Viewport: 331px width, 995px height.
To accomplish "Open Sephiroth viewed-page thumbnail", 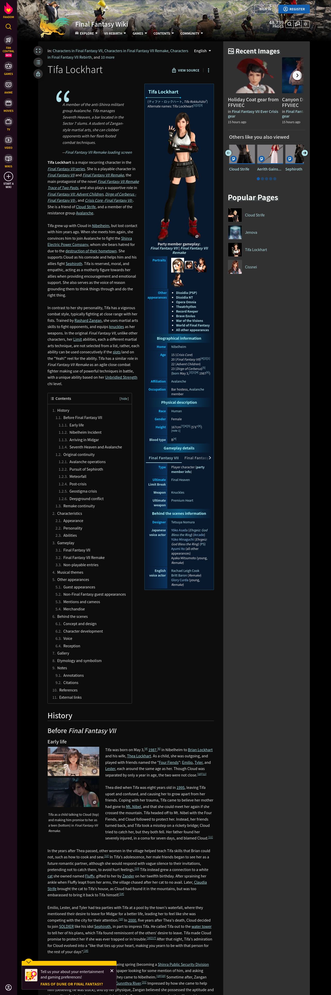I will pos(295,154).
